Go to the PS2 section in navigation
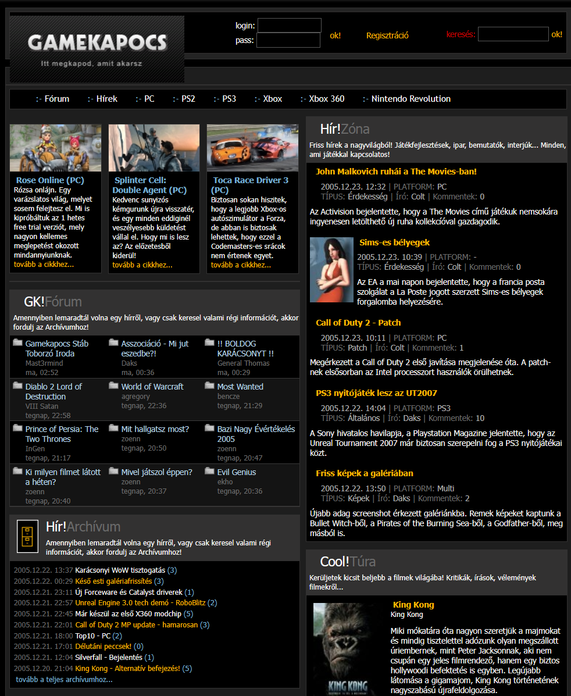The height and width of the screenshot is (696, 571). [188, 99]
